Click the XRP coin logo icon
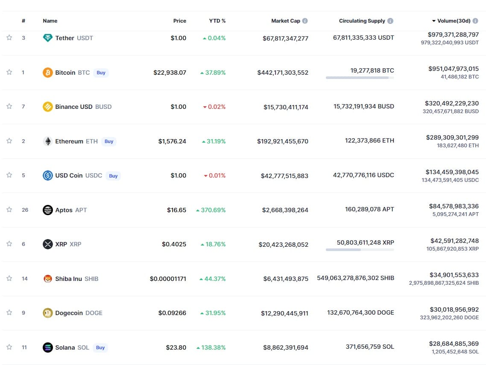Viewport: 486px width, 365px height. point(47,244)
